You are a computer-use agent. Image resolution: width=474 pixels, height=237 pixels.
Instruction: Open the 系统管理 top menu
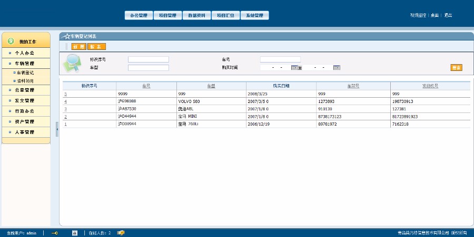(254, 15)
